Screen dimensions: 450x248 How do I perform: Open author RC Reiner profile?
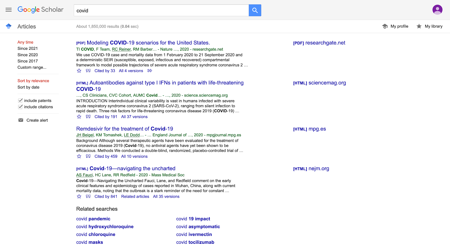click(121, 49)
